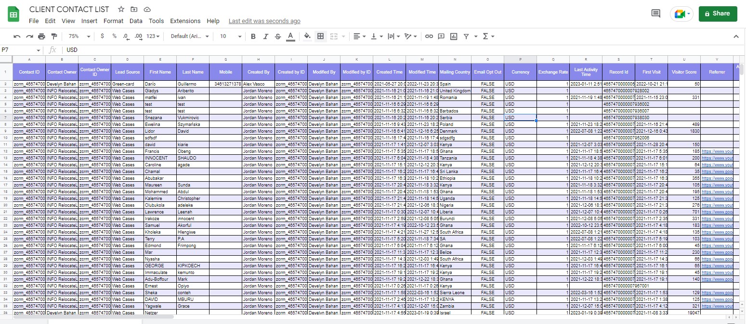Open the Default (Arial) font dropdown

tap(190, 37)
